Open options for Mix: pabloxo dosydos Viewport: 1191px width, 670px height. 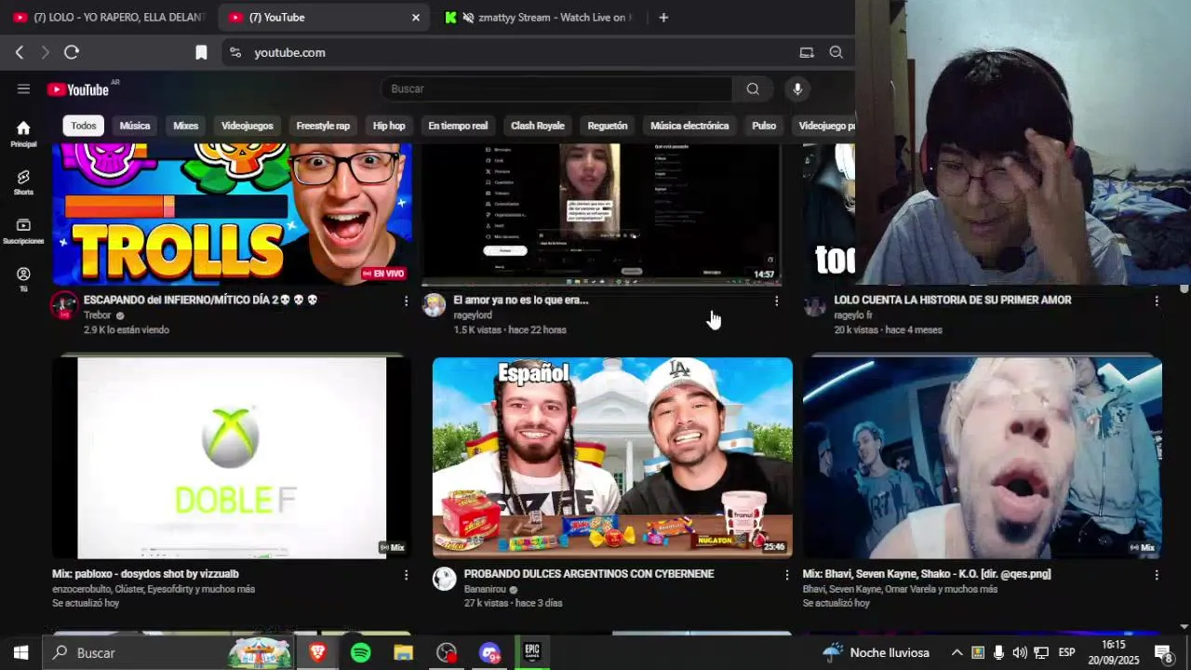coord(406,575)
